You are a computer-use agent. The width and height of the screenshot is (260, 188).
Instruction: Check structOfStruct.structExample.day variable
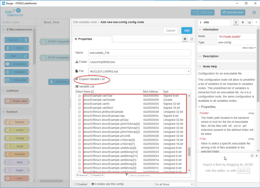[80, 116]
